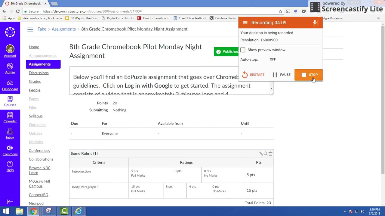The width and height of the screenshot is (385, 216).
Task: Click 5 pts Full Marks rating for Introduction
Action: pos(150,175)
